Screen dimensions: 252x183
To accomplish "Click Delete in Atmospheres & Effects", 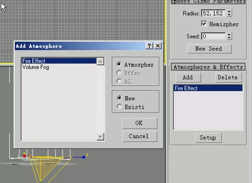I will [x=228, y=78].
